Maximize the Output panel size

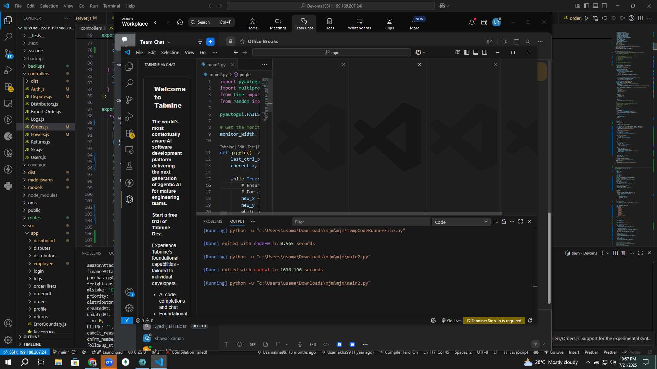(x=520, y=222)
